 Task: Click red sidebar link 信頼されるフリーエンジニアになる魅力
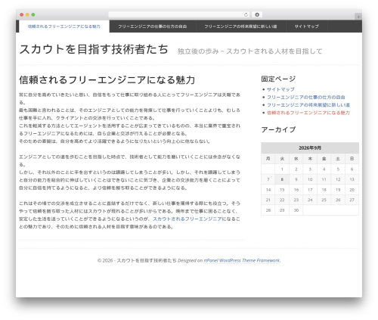point(308,113)
